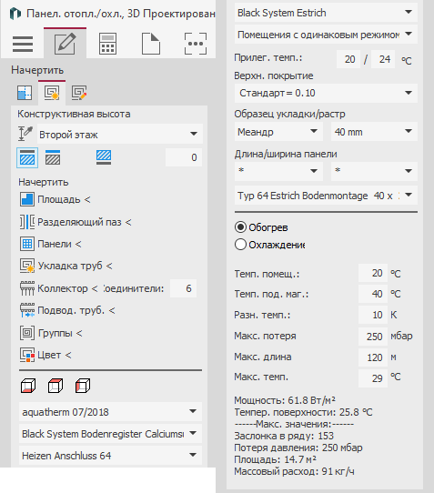This screenshot has width=434, height=493.
Task: Open the hamburger menu
Action: point(23,44)
